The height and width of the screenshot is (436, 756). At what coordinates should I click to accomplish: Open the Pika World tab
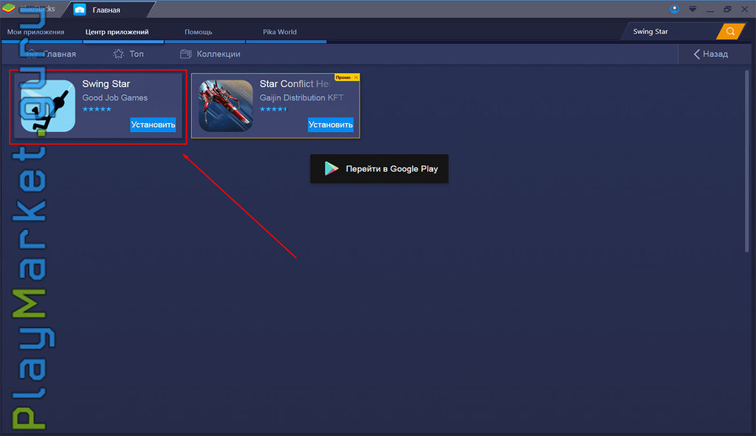[280, 32]
